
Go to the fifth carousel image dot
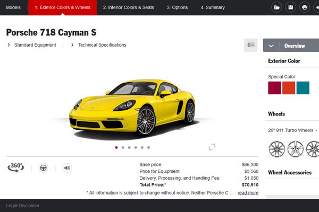coord(142,147)
